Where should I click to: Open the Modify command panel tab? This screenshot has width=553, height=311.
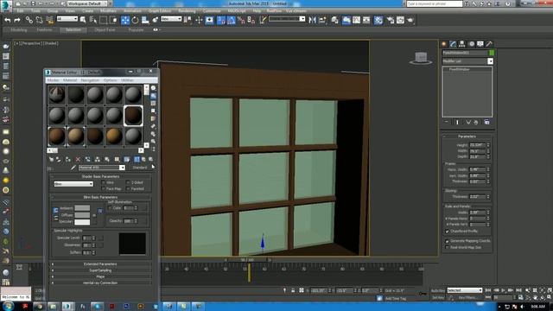(453, 44)
